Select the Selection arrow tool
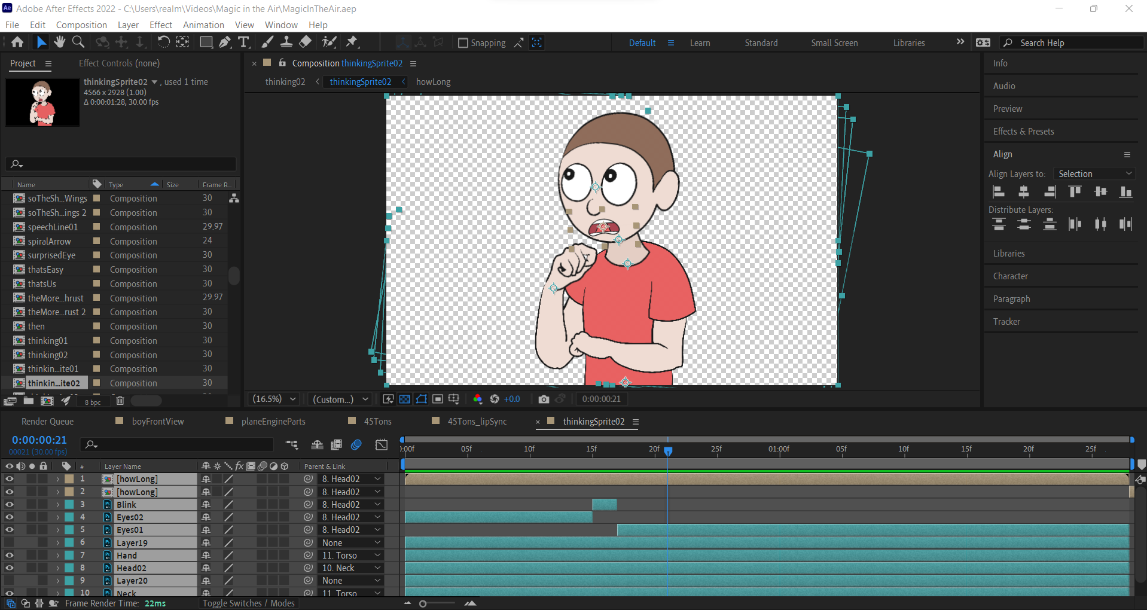The image size is (1147, 610). (41, 42)
